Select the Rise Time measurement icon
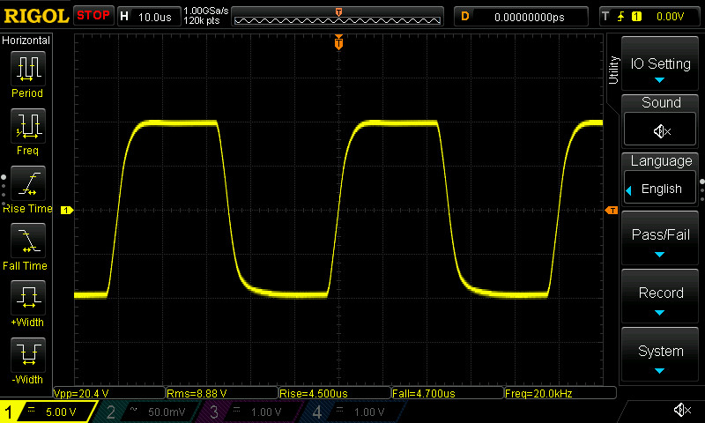Screen dimensions: 705x423 click(28, 183)
